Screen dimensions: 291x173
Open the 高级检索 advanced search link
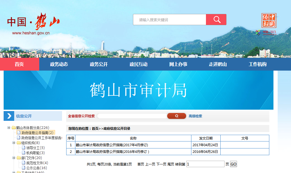point(195,116)
